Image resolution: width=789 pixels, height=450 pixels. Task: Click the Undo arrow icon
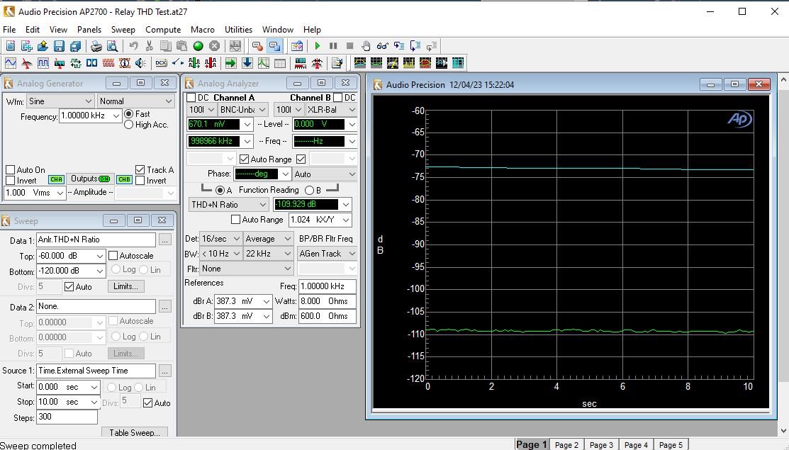(x=133, y=46)
